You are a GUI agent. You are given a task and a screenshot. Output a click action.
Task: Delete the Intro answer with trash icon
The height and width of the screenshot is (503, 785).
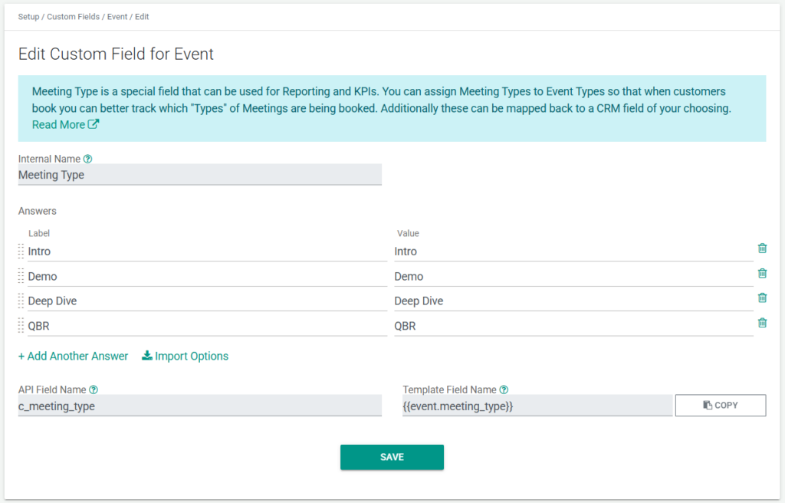pyautogui.click(x=762, y=248)
